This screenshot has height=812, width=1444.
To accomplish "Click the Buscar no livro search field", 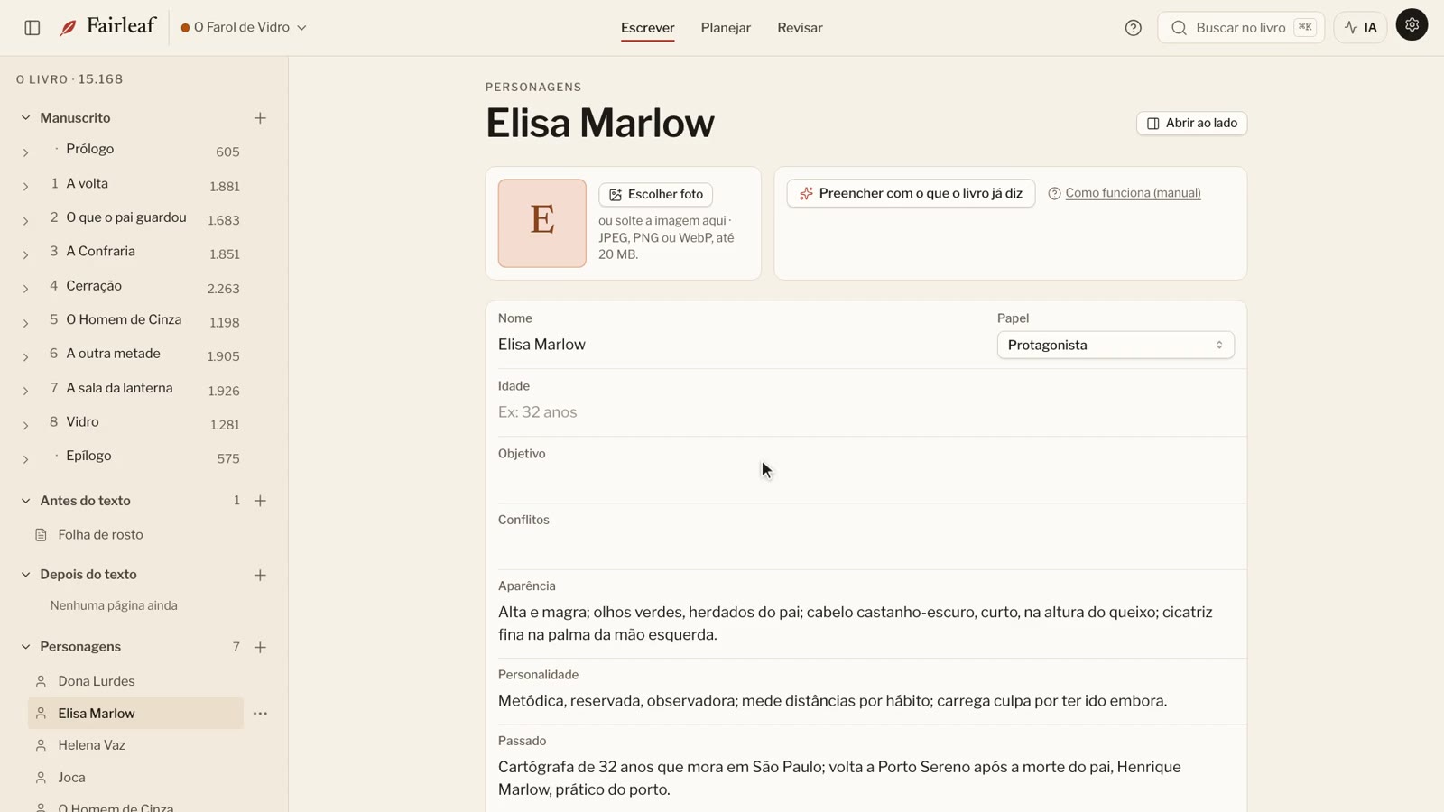I will point(1241,28).
